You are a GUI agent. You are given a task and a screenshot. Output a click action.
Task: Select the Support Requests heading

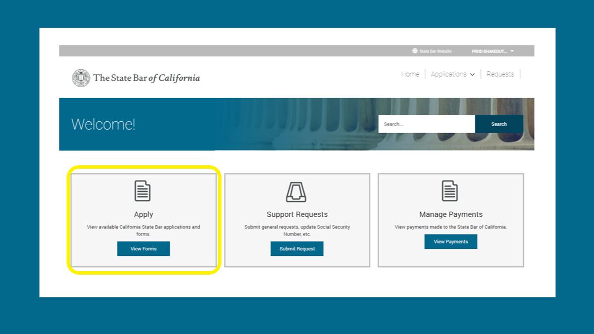coord(297,214)
